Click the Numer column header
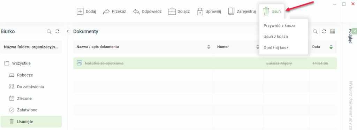Screen dimensions: 357x130 (223, 47)
